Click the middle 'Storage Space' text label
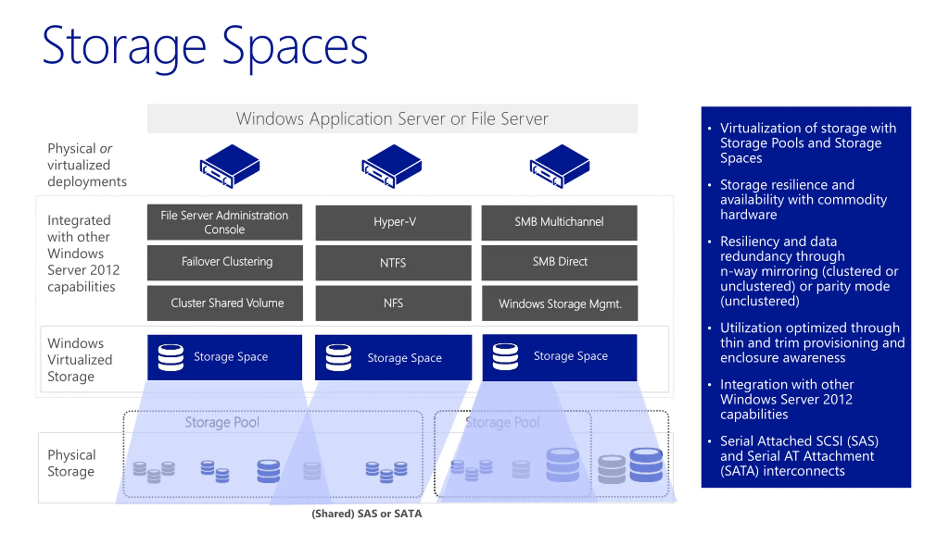Screen dimensions: 949x533 404,358
